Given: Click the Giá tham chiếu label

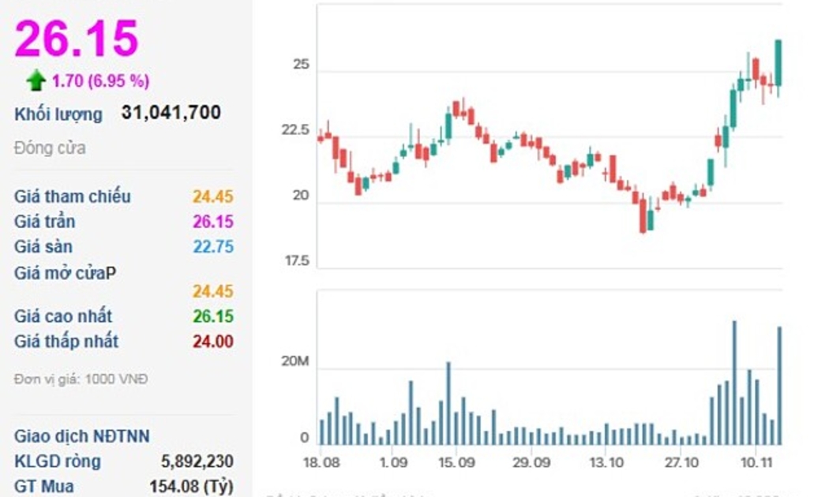Looking at the screenshot, I should pos(73,196).
